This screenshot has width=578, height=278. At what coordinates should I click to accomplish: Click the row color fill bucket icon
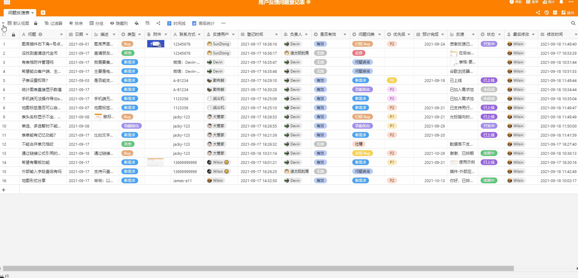[x=137, y=23]
